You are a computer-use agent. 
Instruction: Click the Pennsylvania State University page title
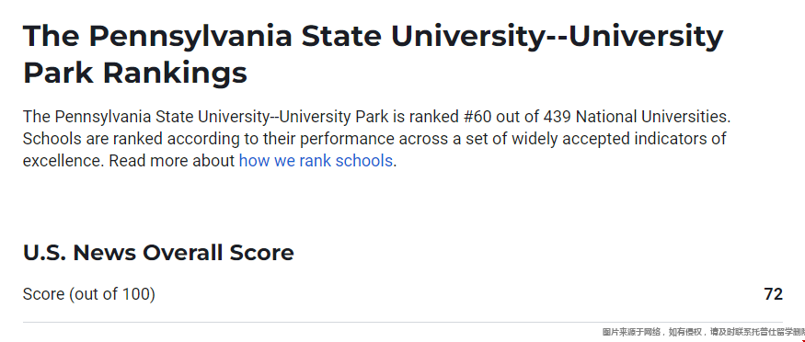374,54
